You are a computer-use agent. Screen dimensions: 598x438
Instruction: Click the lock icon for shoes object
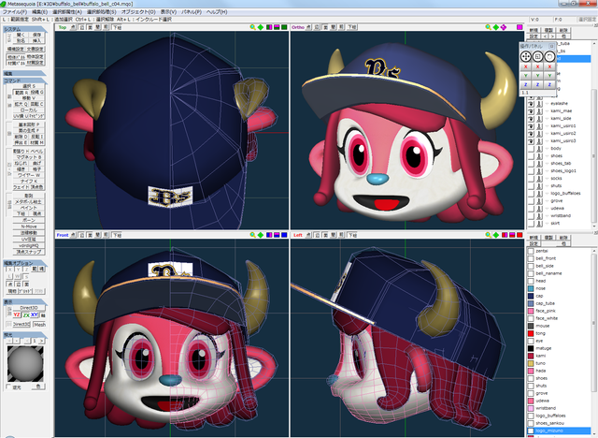pos(539,155)
